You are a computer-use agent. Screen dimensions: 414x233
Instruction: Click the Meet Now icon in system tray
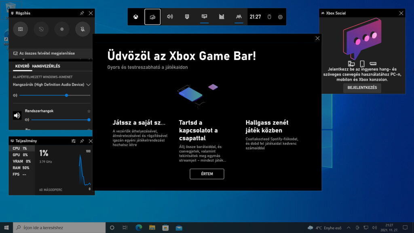point(357,228)
